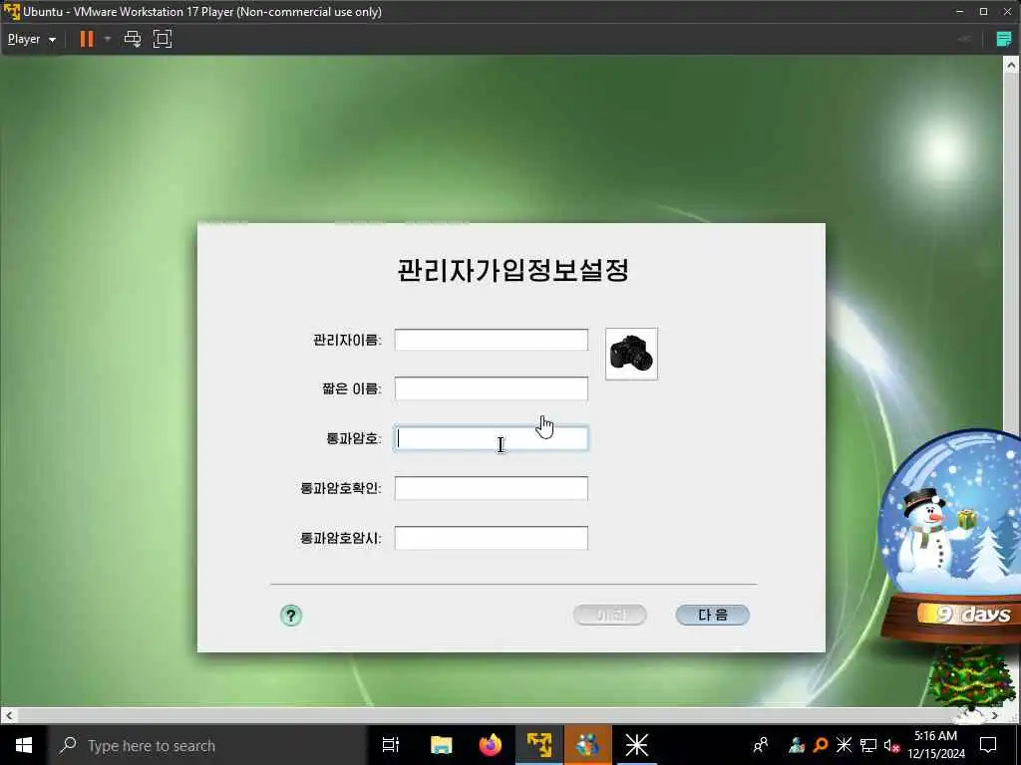Open the help question mark button

pos(291,616)
